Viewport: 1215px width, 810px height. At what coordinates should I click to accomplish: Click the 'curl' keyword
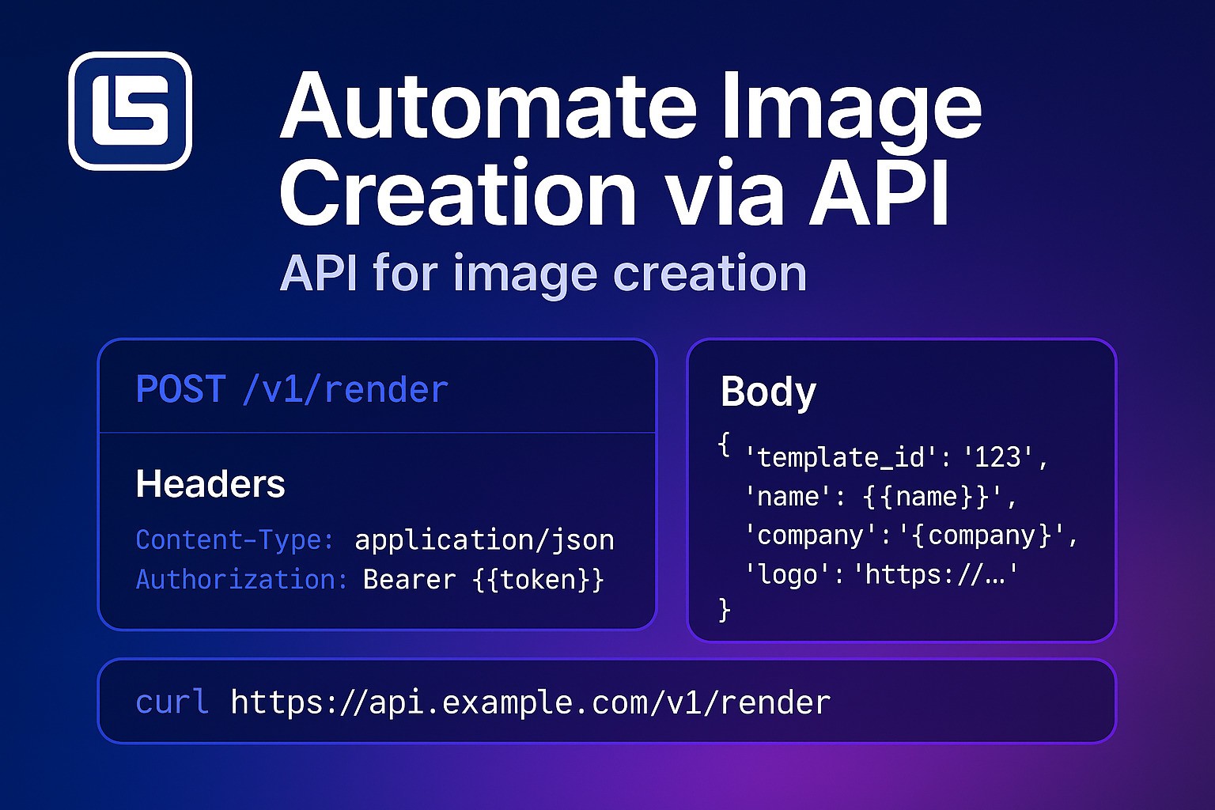[172, 702]
